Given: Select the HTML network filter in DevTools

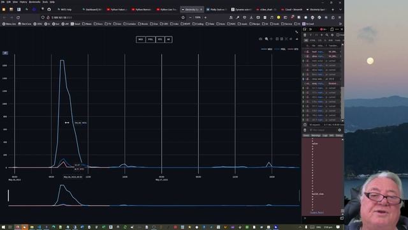Looking at the screenshot, I should pyautogui.click(x=312, y=40).
